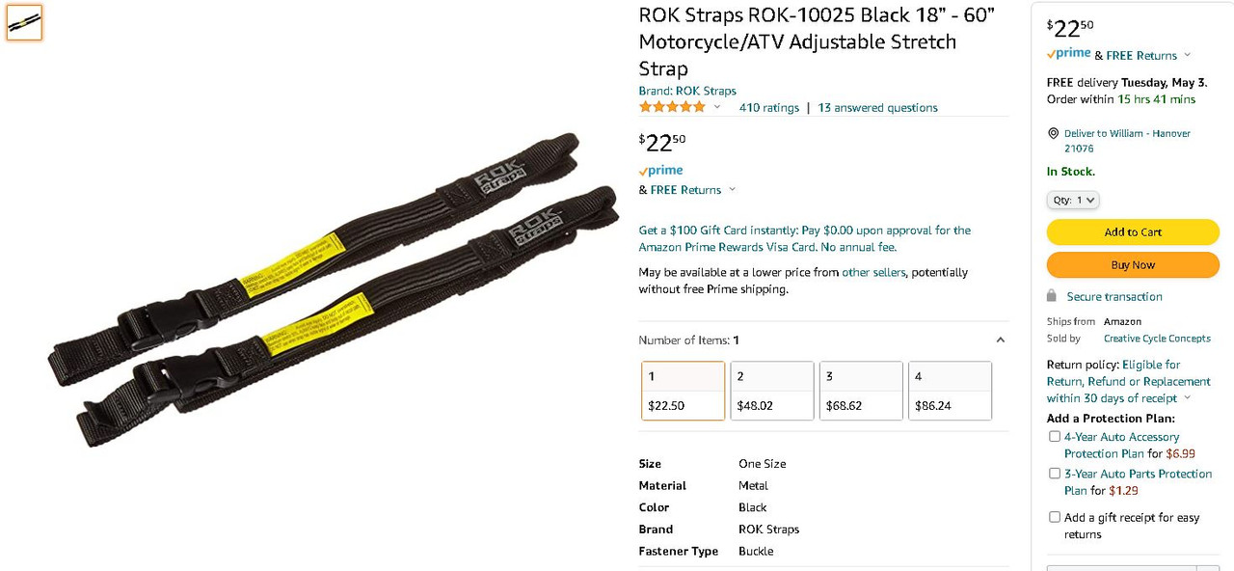Check 3-Year Auto Parts Protection Plan
The image size is (1234, 571).
[x=1055, y=474]
